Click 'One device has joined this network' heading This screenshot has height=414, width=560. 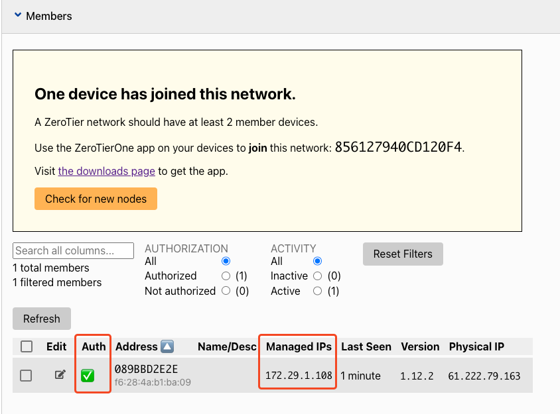point(165,94)
